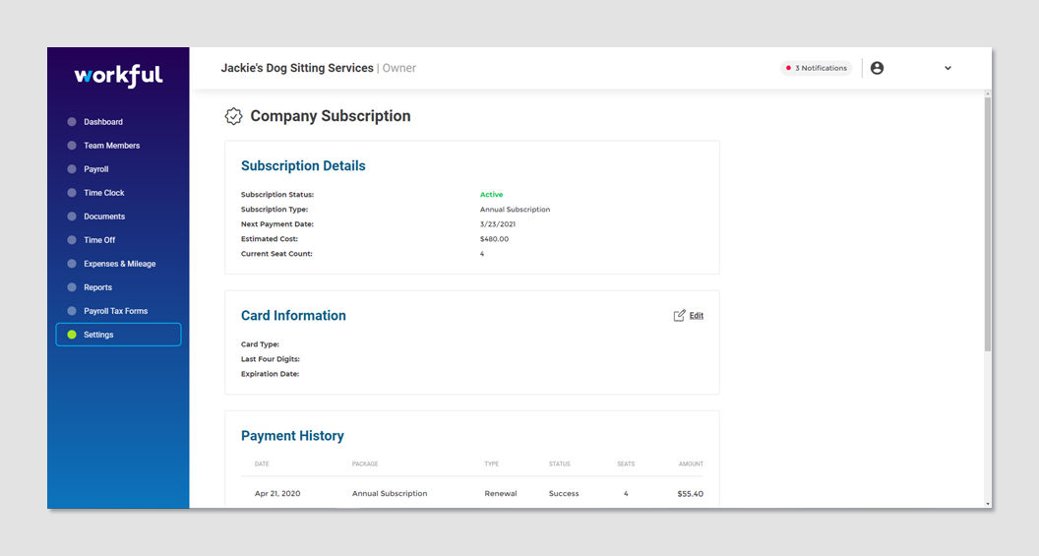Image resolution: width=1039 pixels, height=556 pixels.
Task: Click the next payment date 3/23/2021
Action: [x=498, y=224]
